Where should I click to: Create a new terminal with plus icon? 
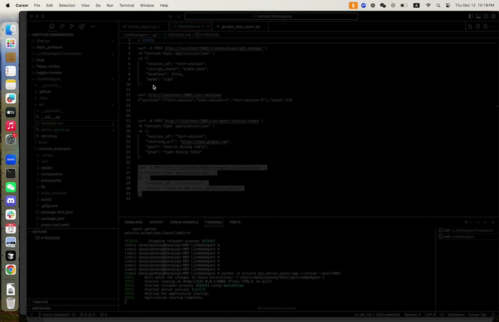click(x=466, y=222)
